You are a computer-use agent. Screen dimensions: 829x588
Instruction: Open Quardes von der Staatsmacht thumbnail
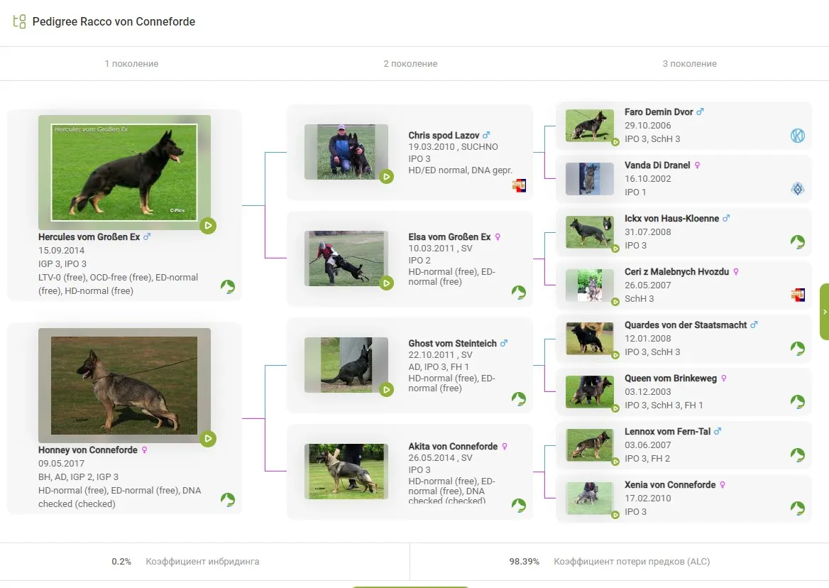pos(589,339)
